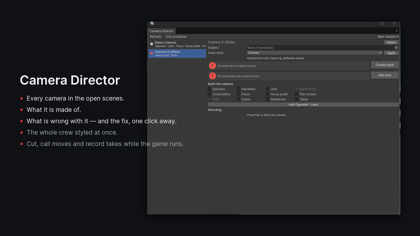Click the Subject label
This screenshot has height=236, width=420.
coord(213,48)
